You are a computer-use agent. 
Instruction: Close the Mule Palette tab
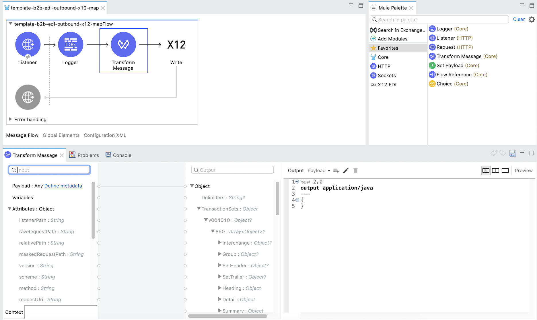coord(411,8)
